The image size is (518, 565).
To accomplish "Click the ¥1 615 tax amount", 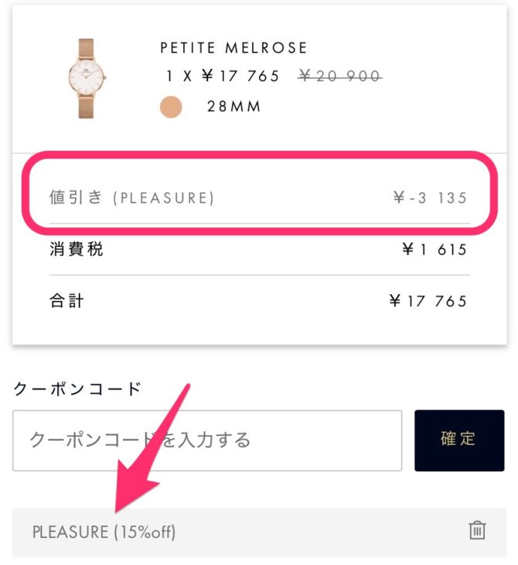I will [435, 249].
